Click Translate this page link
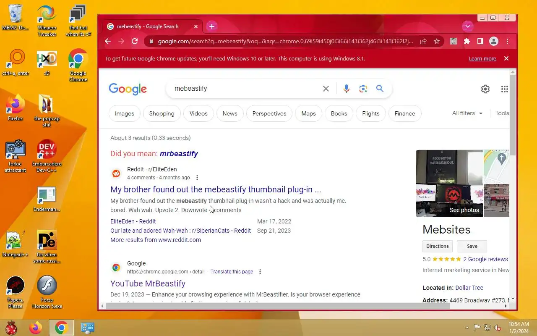 click(x=232, y=272)
